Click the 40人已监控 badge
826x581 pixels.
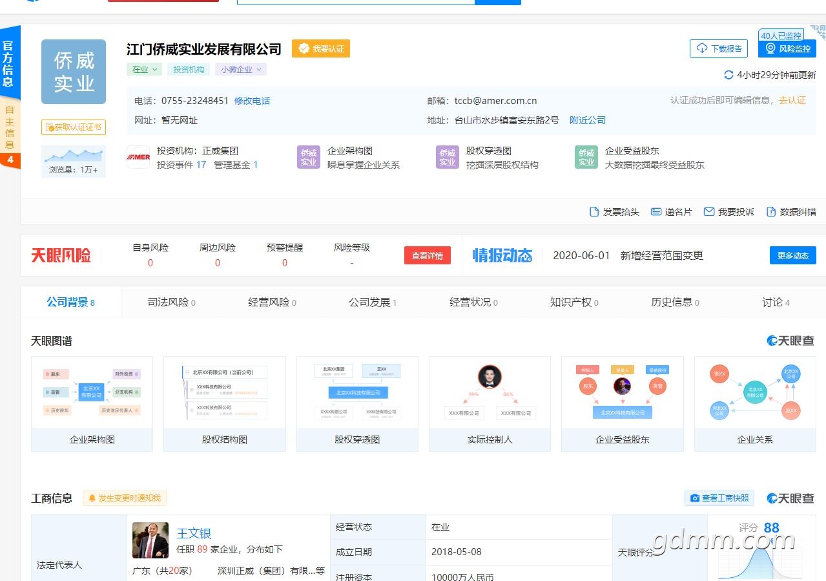781,36
